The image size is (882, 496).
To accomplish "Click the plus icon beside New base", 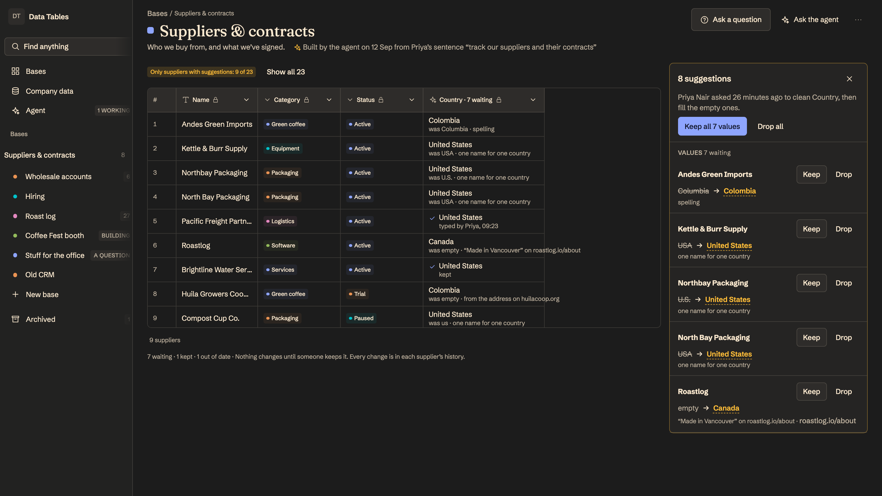I will point(15,294).
